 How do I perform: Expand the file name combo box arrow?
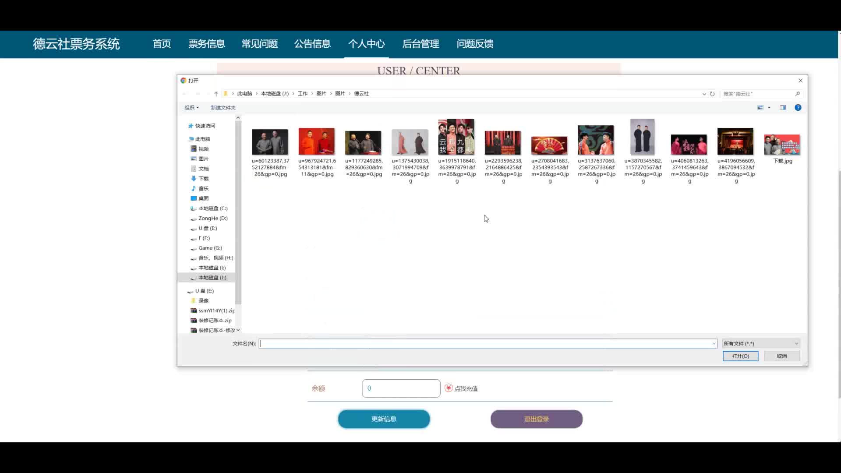tap(714, 344)
